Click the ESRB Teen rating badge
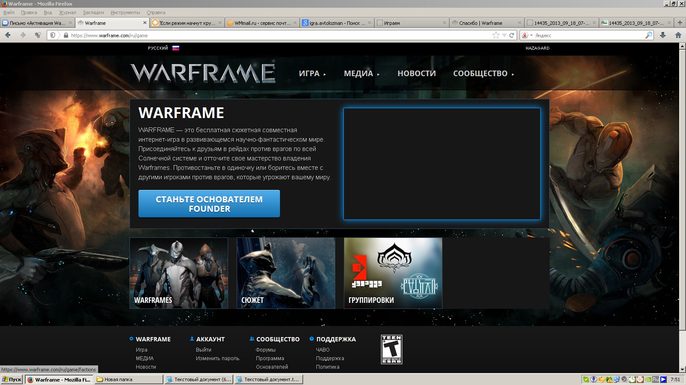Screen dimensions: 686x385 point(391,349)
